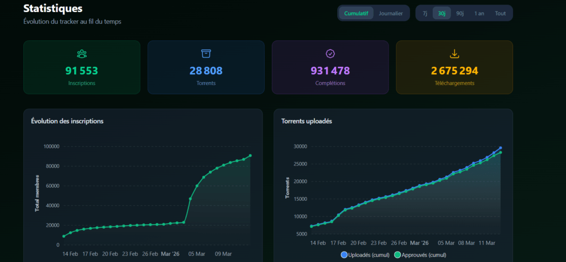566x262 pixels.
Task: Switch to Journalier view mode
Action: tap(391, 13)
